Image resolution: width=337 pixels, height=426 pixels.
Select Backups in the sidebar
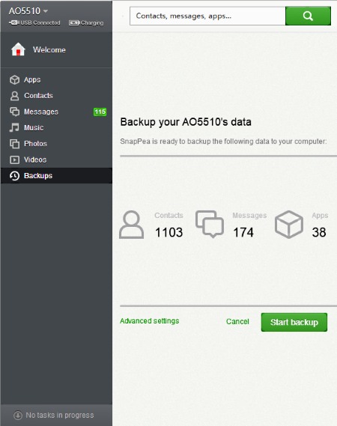point(56,175)
